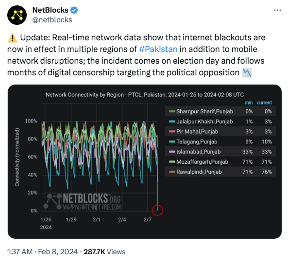Viewport: 288px width, 264px height.
Task: Open the three-dot more options menu
Action: (x=277, y=10)
